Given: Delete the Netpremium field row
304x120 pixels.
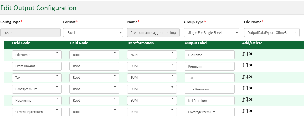Looking at the screenshot, I should point(251,100).
